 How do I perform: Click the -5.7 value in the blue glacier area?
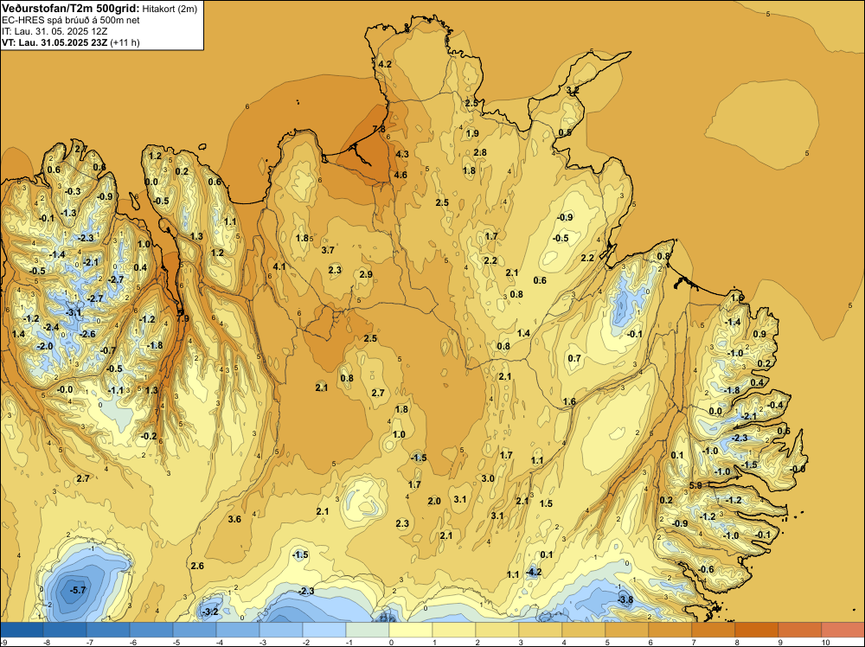(77, 590)
